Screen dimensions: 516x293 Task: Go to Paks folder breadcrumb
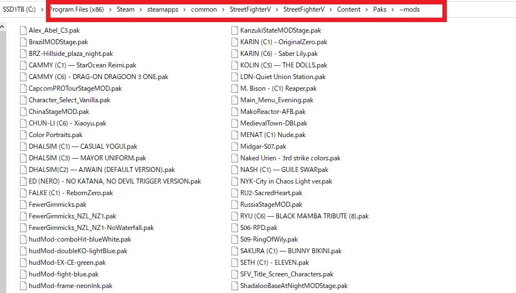pyautogui.click(x=379, y=9)
